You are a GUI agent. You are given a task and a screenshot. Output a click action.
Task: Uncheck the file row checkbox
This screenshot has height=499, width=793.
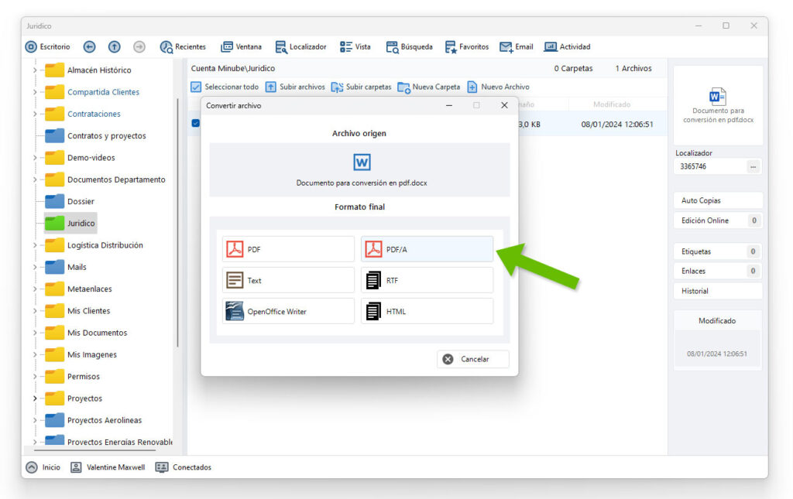tap(196, 123)
